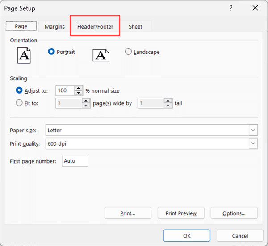Open the Paper size dropdown
268x246 pixels.
tap(253, 130)
